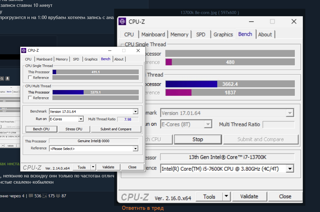320x212 pixels.
Task: Switch to About tab in large CPU-Z window
Action: (x=265, y=35)
